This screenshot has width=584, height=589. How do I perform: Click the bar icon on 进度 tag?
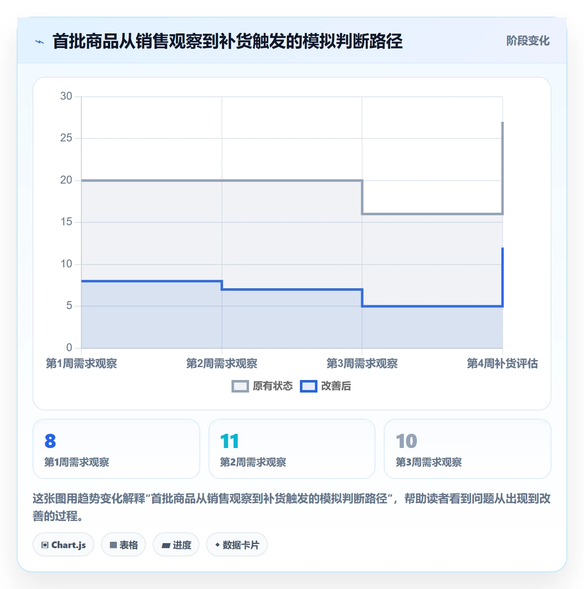166,546
